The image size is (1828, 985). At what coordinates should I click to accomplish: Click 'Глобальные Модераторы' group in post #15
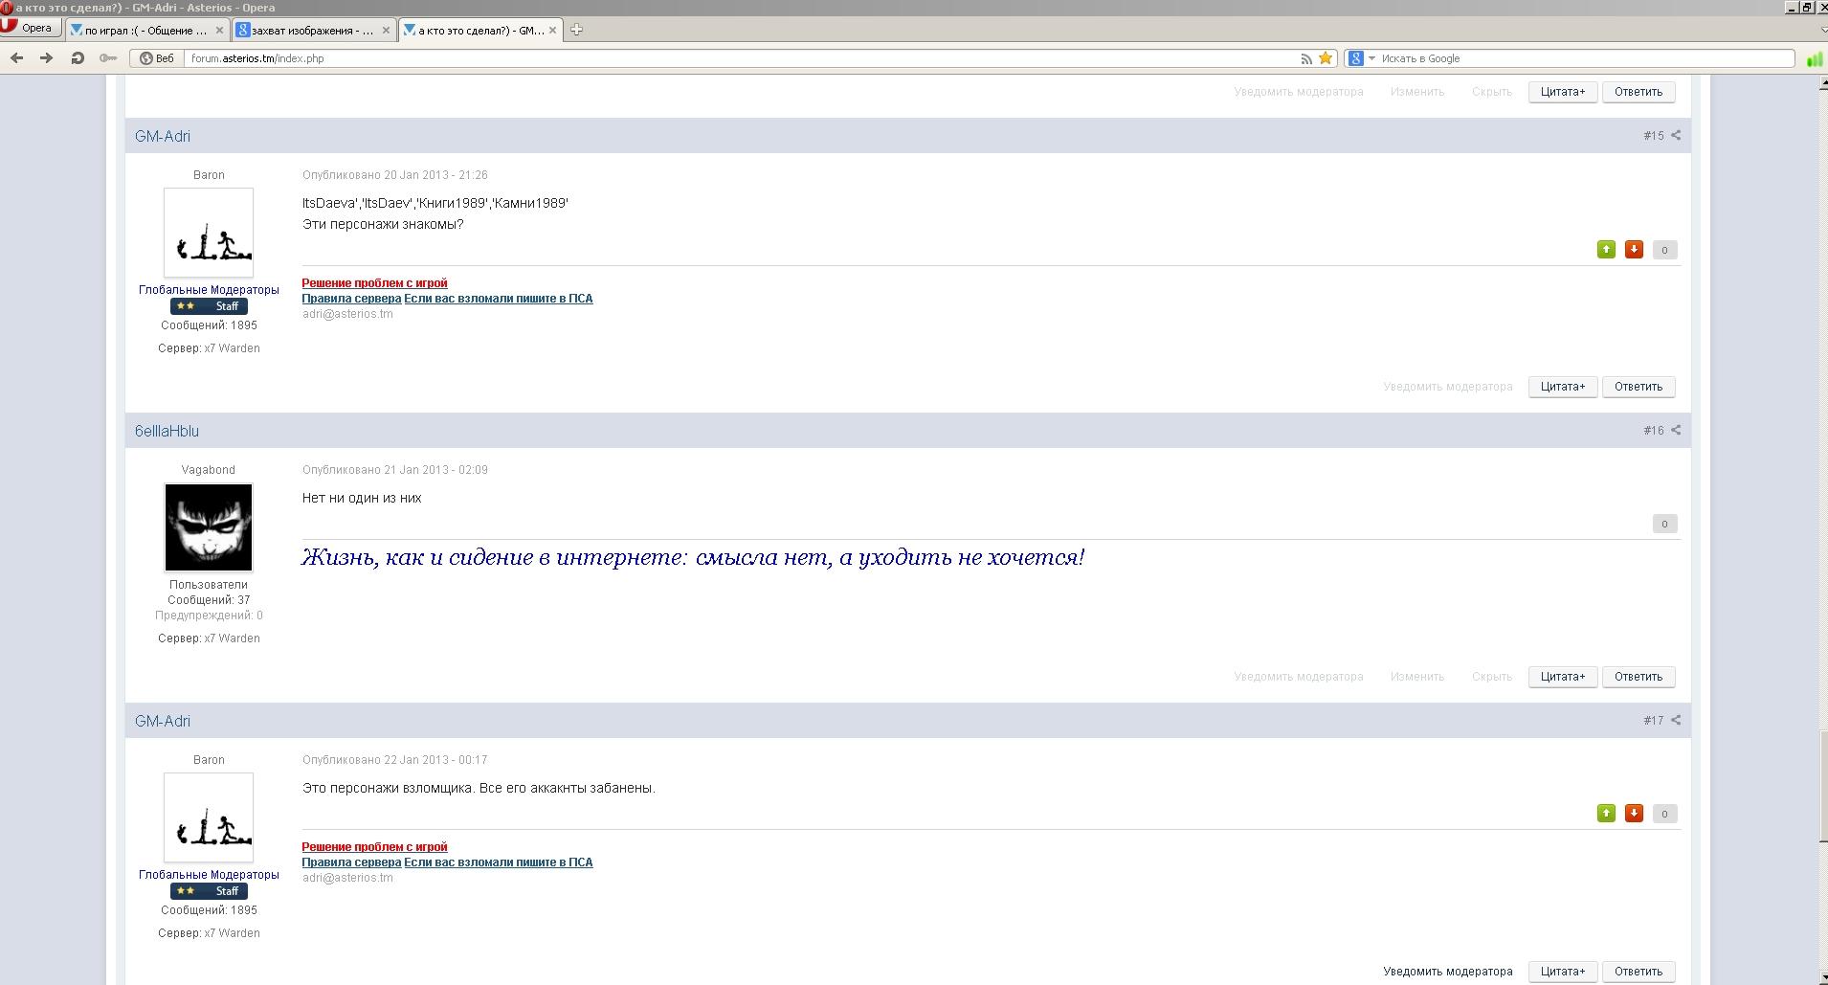click(209, 290)
